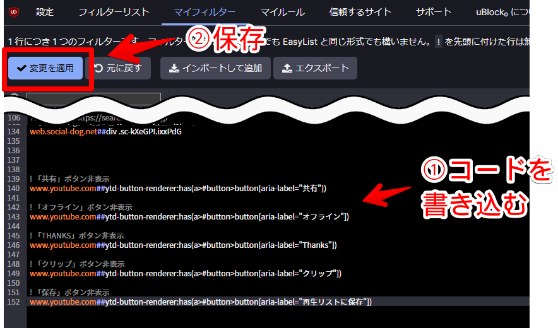Click line number 143 in the gutter
The image size is (558, 328).
pos(13,217)
